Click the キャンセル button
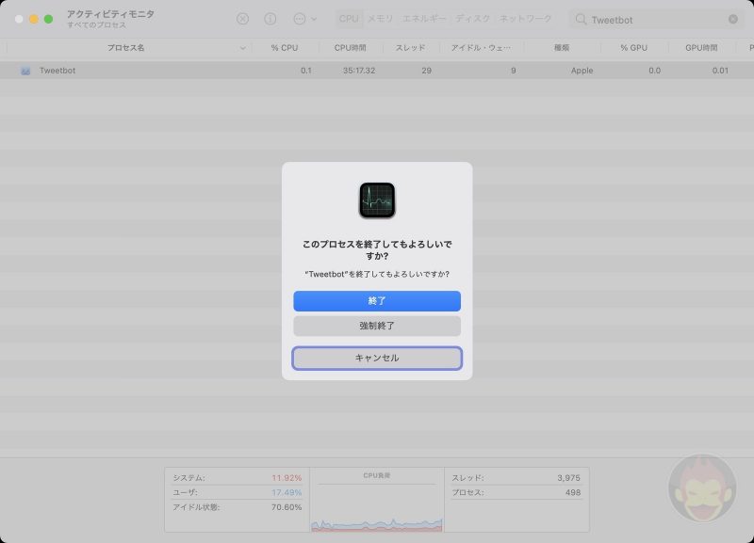Image resolution: width=754 pixels, height=543 pixels. tap(377, 358)
